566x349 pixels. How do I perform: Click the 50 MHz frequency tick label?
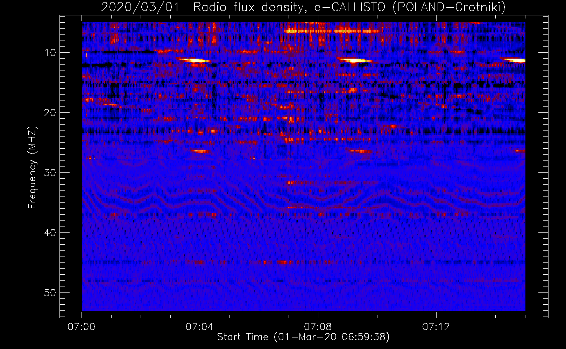[50, 293]
